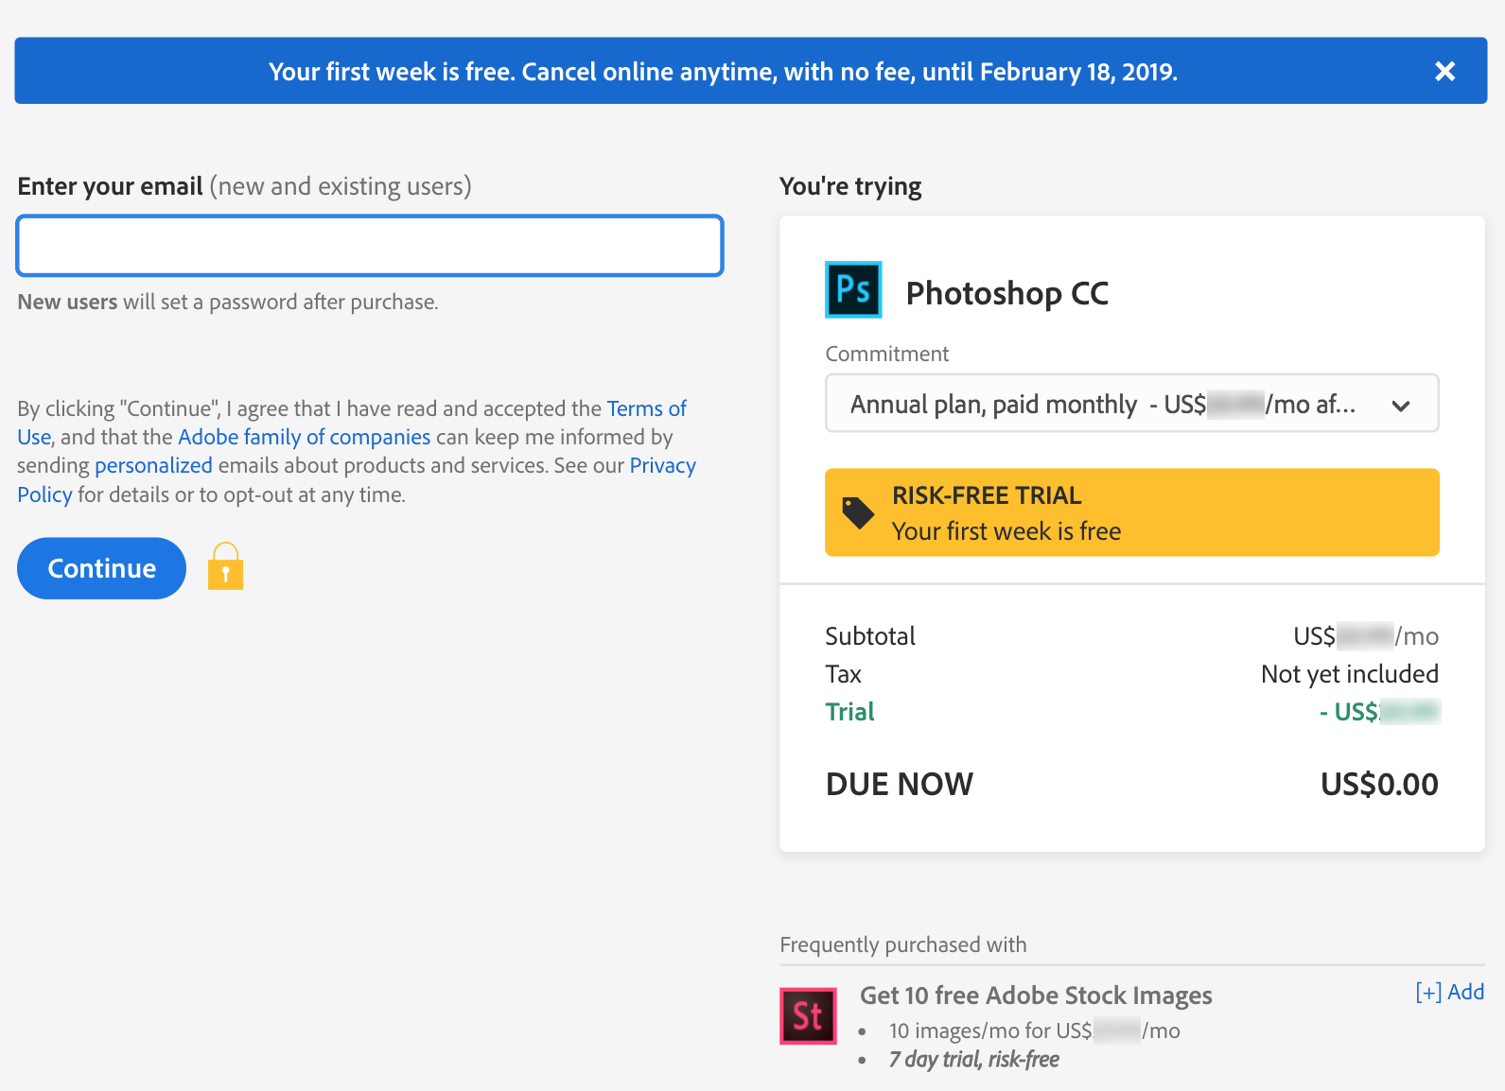Click the 'You're trying' heading
1505x1091 pixels.
tap(850, 186)
